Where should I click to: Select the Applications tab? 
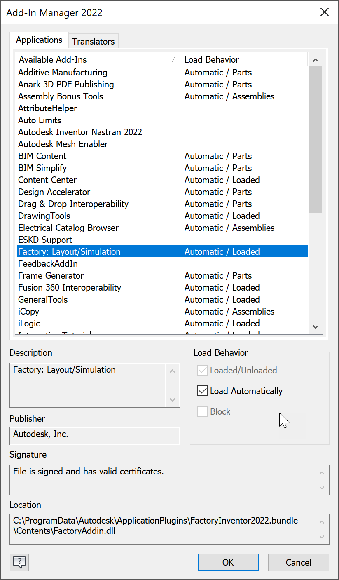coord(39,40)
